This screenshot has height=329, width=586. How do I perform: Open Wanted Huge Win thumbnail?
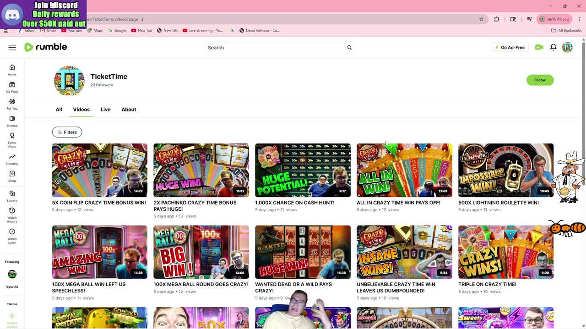coord(303,252)
